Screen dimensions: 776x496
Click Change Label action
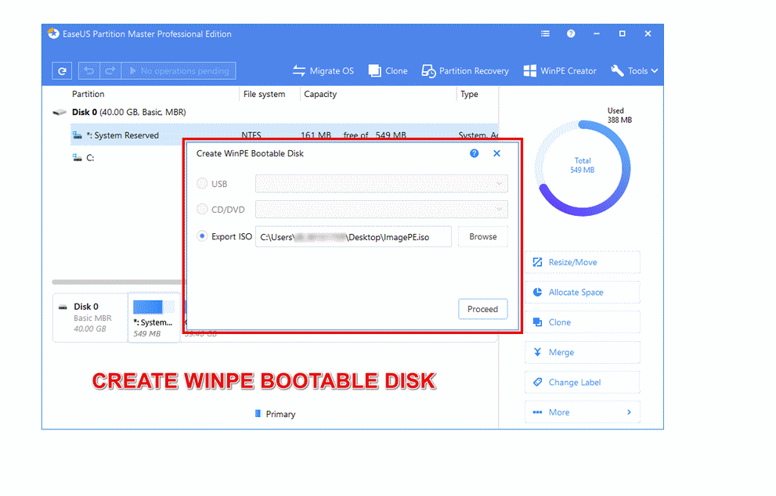[583, 383]
